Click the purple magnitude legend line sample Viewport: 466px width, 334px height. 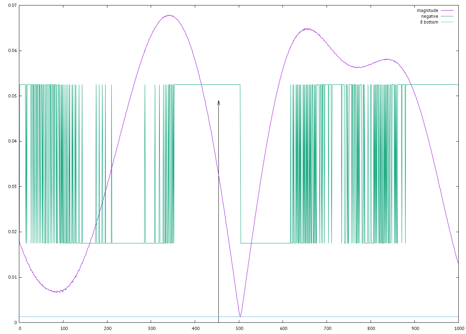point(447,11)
